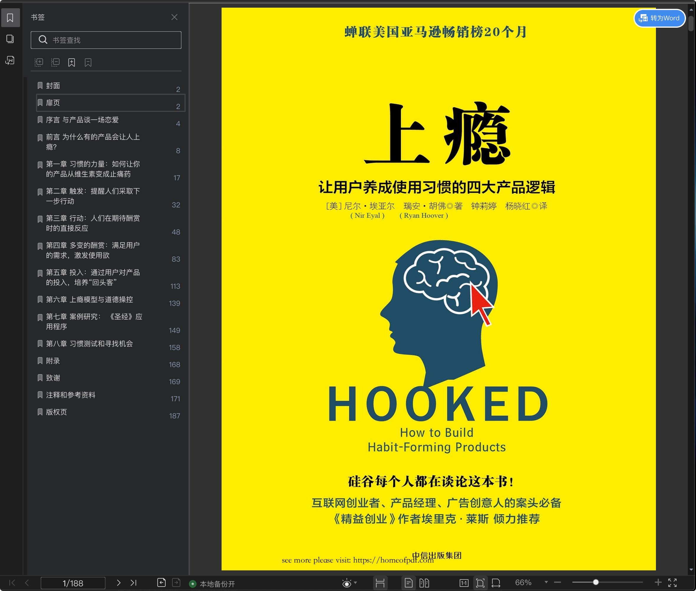Go to next page arrow
The width and height of the screenshot is (696, 591).
[119, 583]
